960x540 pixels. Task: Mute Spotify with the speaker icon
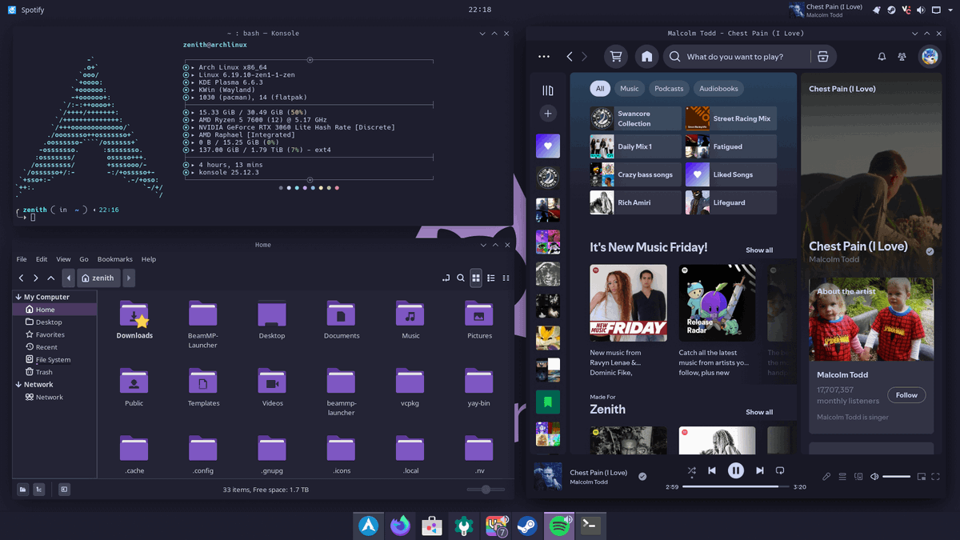[x=874, y=477]
